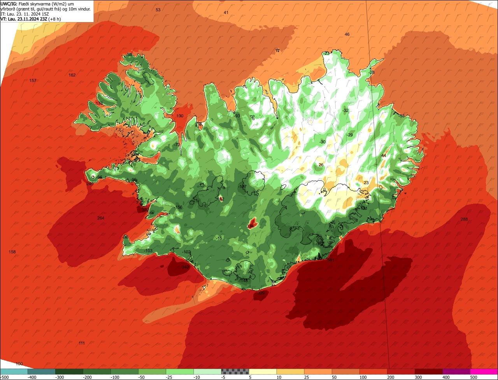The image size is (498, 380).
Task: Pick the magenta legend swatch above 500
Action: [x=484, y=371]
